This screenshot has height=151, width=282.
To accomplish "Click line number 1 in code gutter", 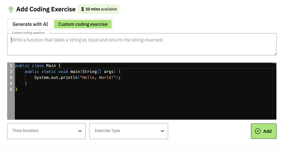I will 11,66.
